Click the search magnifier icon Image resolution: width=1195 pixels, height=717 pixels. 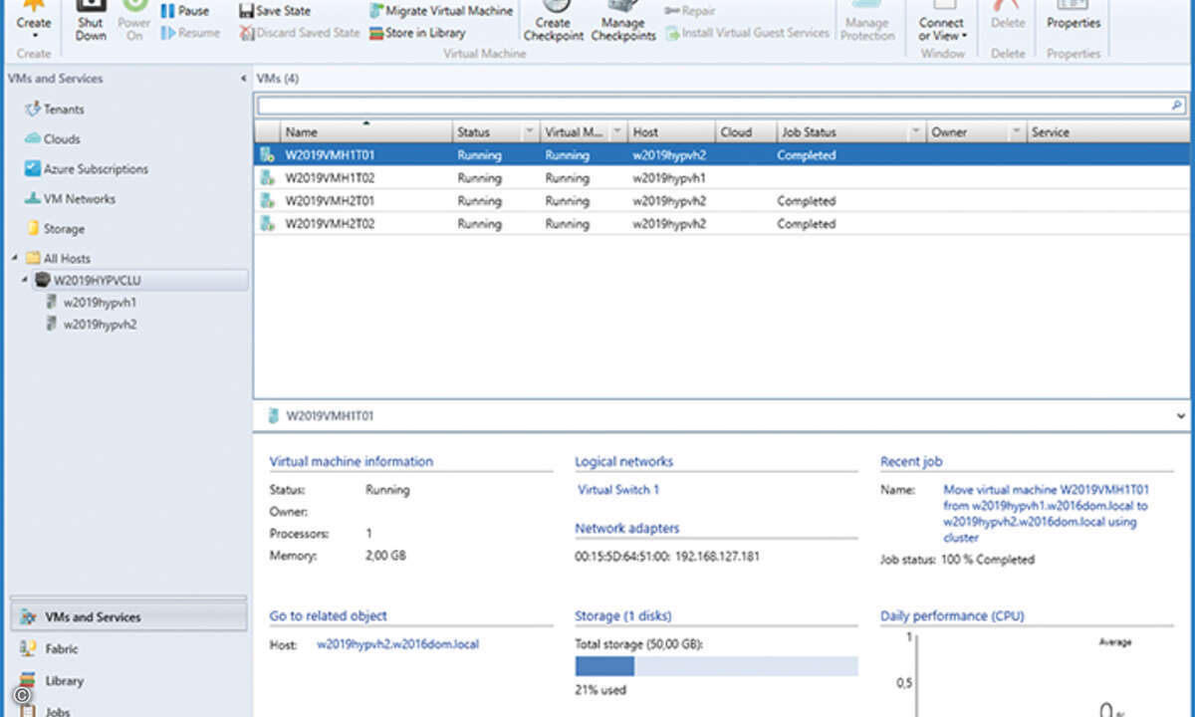[1177, 105]
